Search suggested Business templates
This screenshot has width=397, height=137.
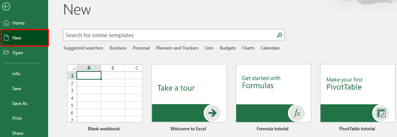click(118, 48)
